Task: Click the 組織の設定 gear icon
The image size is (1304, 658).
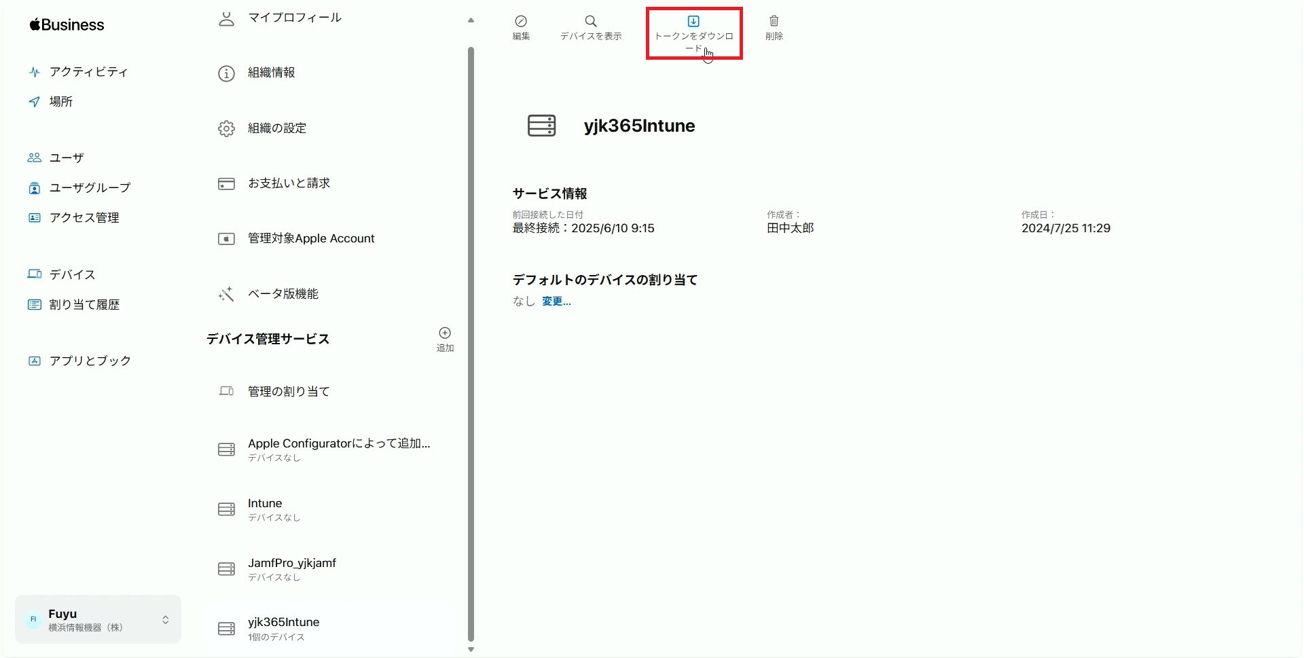Action: click(x=226, y=128)
